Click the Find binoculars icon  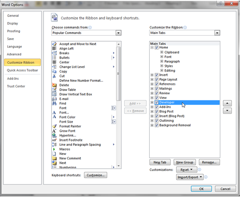(54, 103)
